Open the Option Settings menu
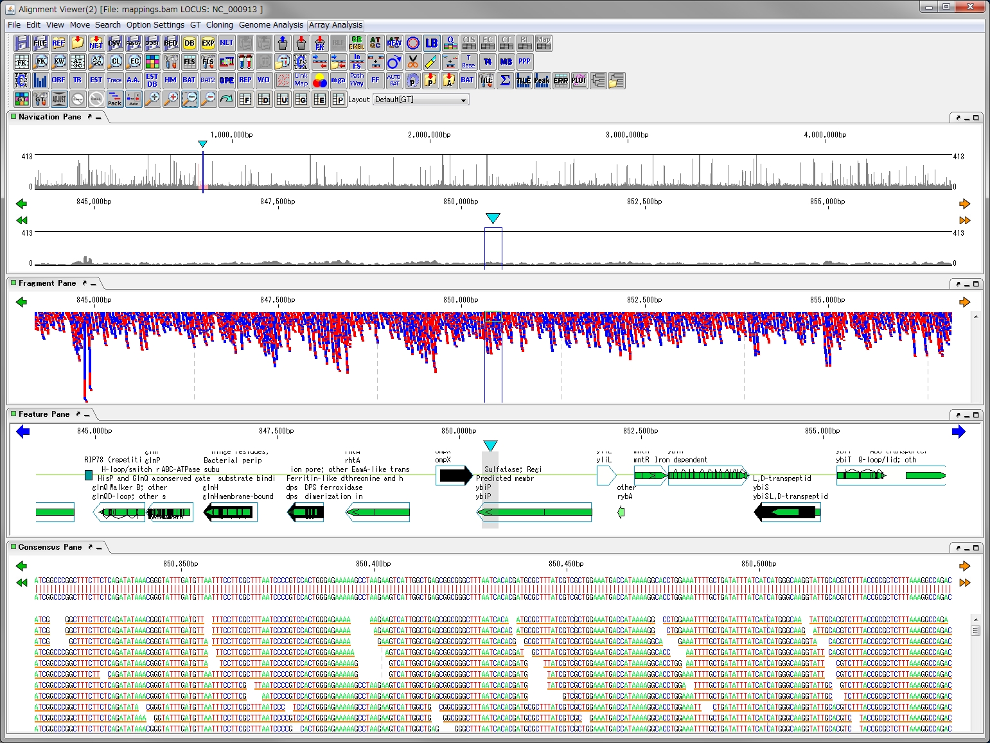The image size is (990, 743). point(155,25)
